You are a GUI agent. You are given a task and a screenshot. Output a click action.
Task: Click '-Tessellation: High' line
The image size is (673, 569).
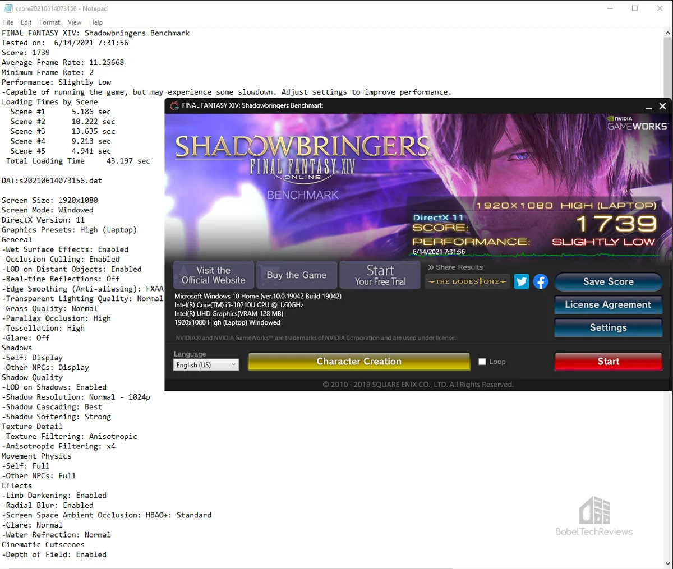[43, 329]
